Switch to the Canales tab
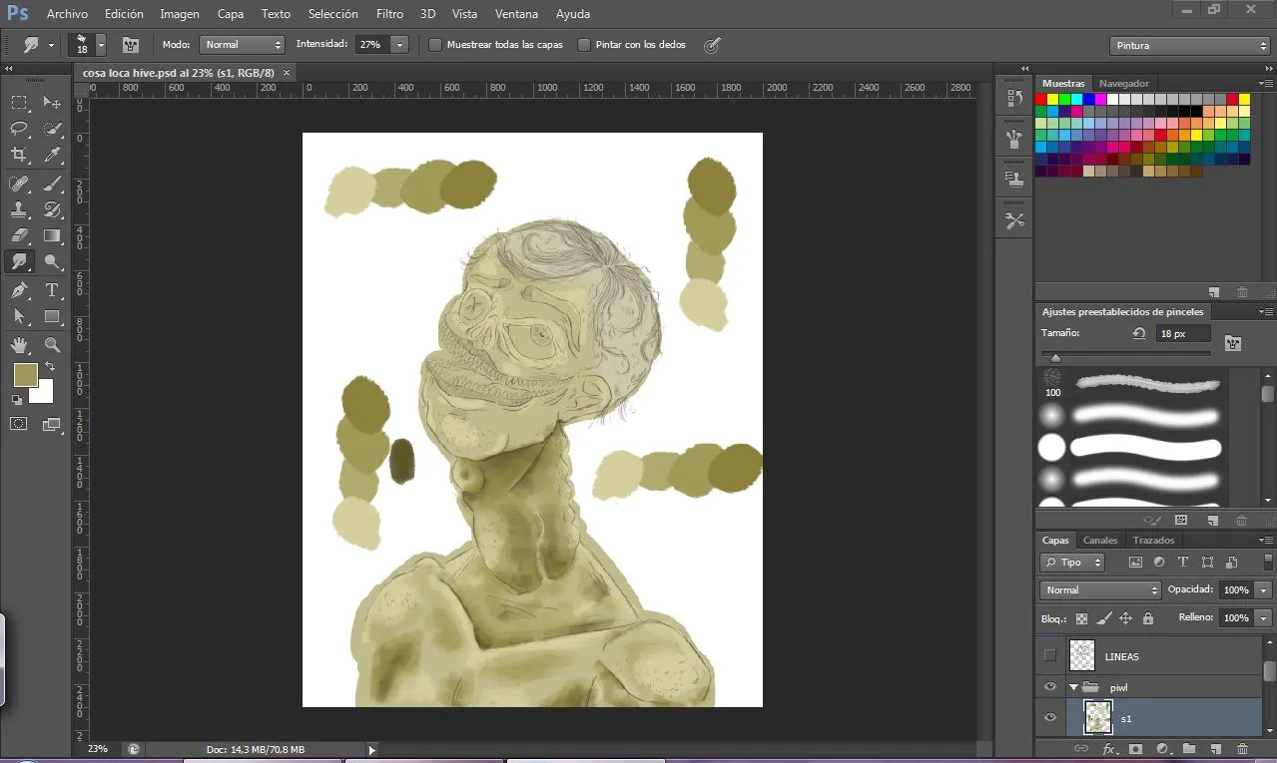The image size is (1277, 763). point(1100,541)
